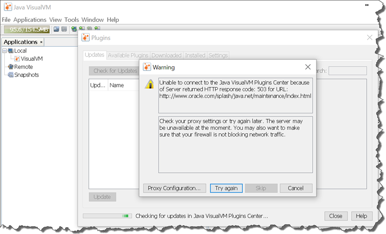Switch to the Settings tab in Plugins

coord(218,55)
